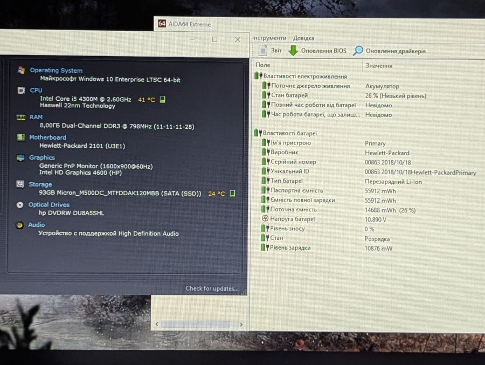Click the Graphics heading
The image size is (485, 365).
pyautogui.click(x=41, y=157)
